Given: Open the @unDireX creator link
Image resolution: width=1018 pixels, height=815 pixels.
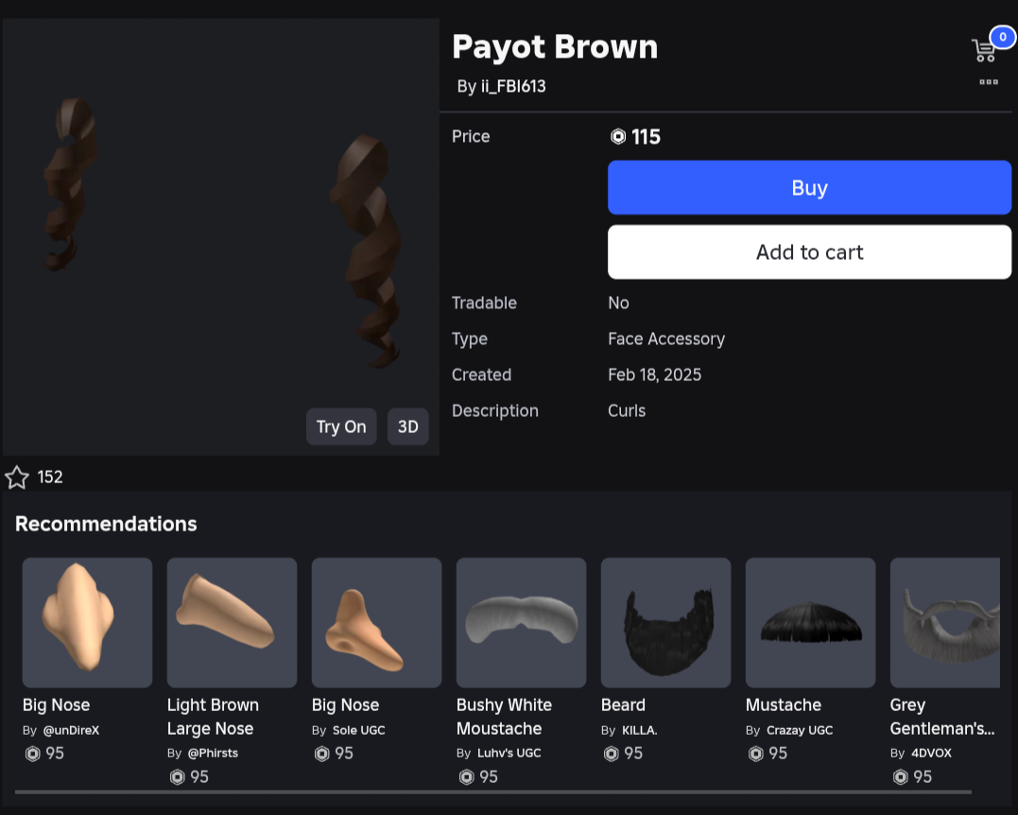Looking at the screenshot, I should (x=71, y=730).
